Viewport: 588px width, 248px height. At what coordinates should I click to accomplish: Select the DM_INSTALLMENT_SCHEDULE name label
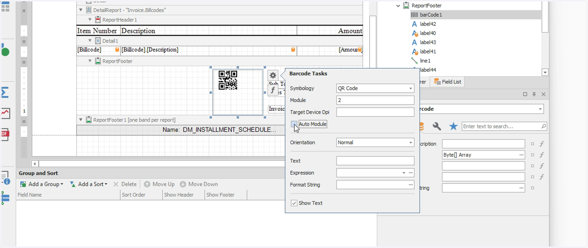tap(220, 130)
